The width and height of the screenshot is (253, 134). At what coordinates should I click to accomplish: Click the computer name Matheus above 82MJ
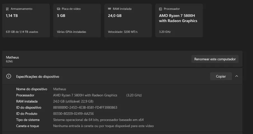coord(12,57)
